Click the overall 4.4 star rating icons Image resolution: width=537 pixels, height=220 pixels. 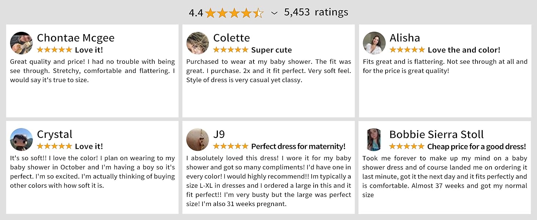(234, 13)
